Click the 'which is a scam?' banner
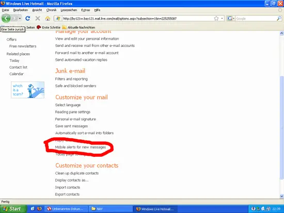Image resolution: width=284 pixels, height=213 pixels. pos(27,90)
